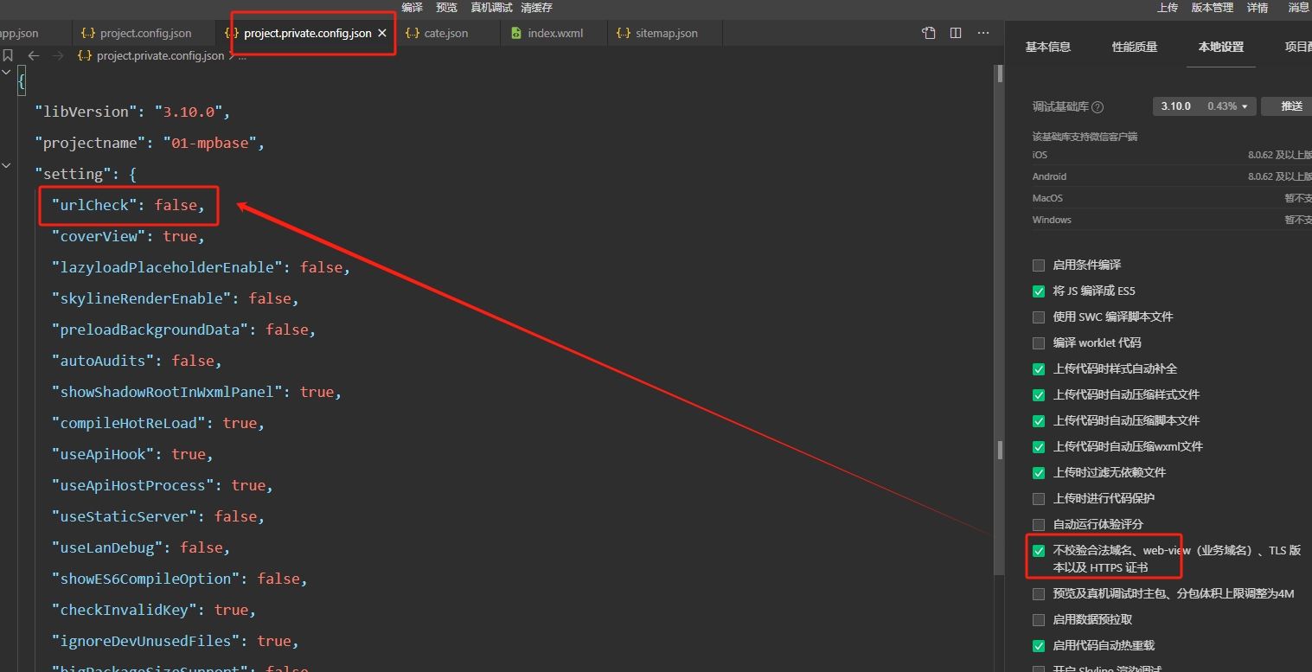Screen dimensions: 1312x672
Task: Click the bookmark icon in breadcrumb bar
Action: [x=8, y=55]
